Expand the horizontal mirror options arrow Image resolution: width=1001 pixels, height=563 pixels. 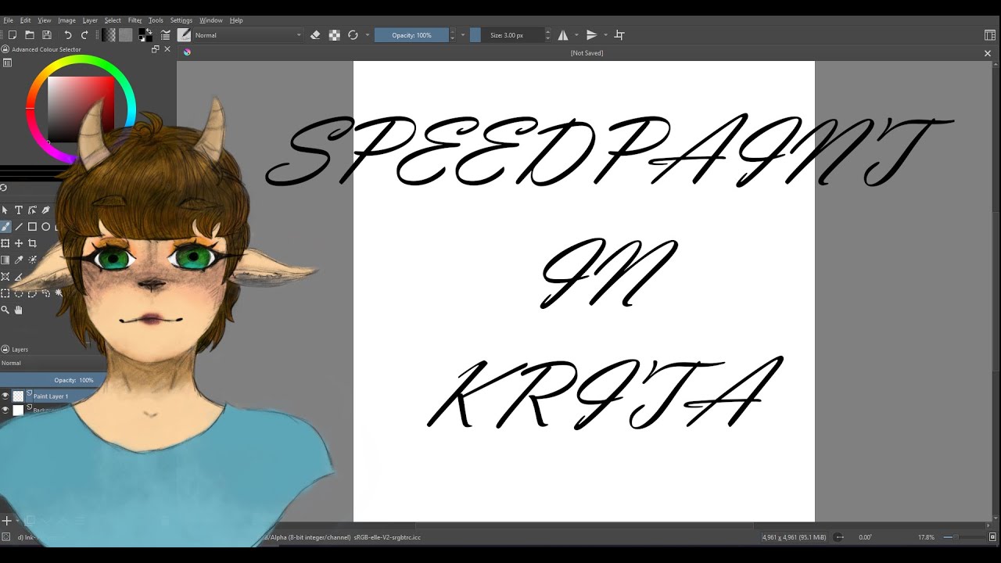576,35
